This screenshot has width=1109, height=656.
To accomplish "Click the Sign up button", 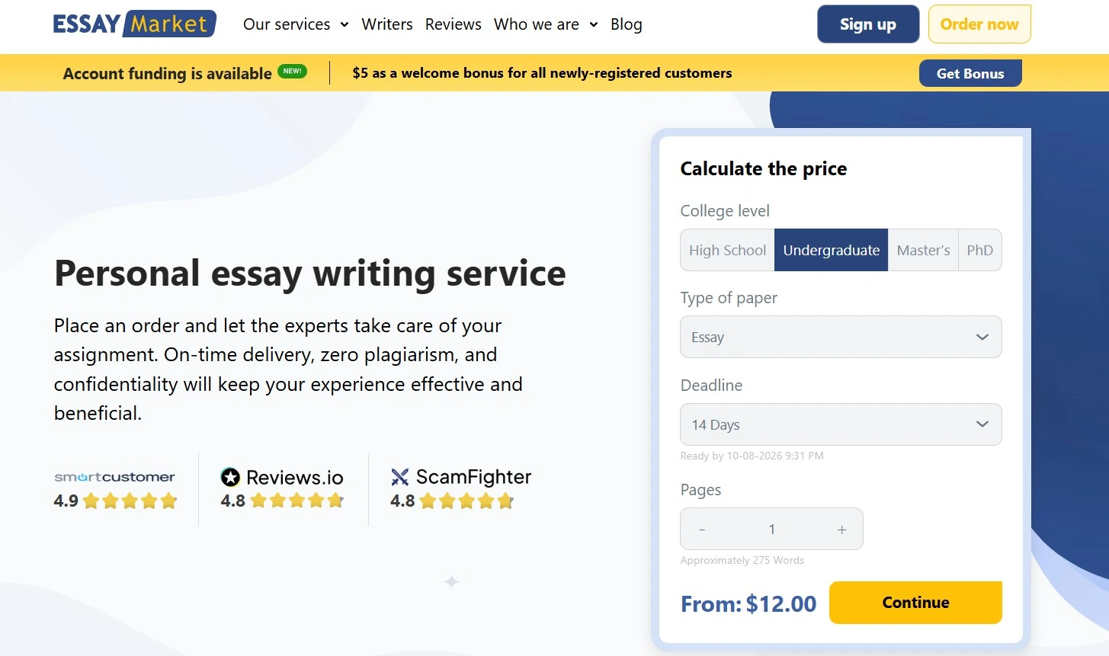I will 868,24.
